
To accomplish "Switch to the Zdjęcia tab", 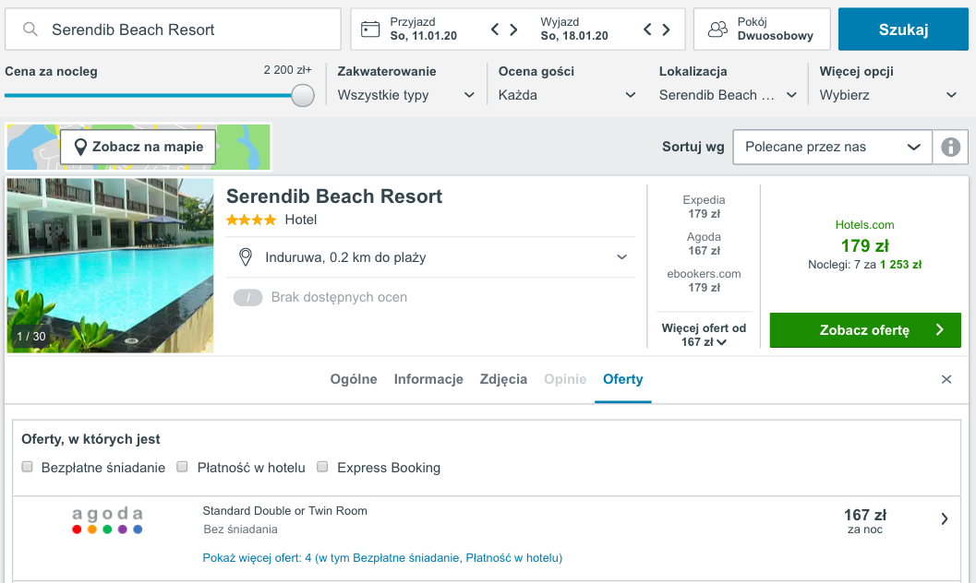I will [503, 379].
